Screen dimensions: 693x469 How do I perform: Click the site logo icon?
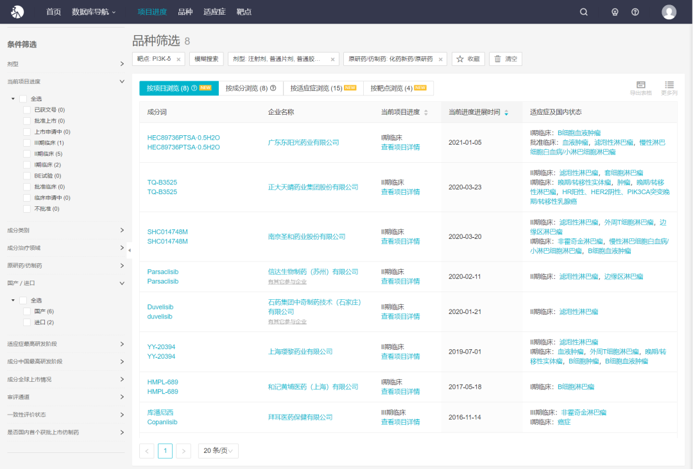pos(17,12)
